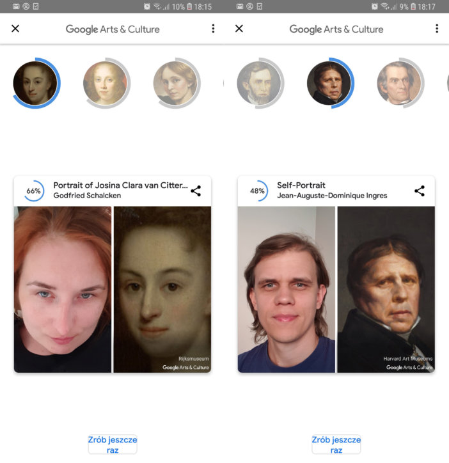
Task: Tap artist name Jean-Auguste-Dominique Ingres
Action: 332,196
